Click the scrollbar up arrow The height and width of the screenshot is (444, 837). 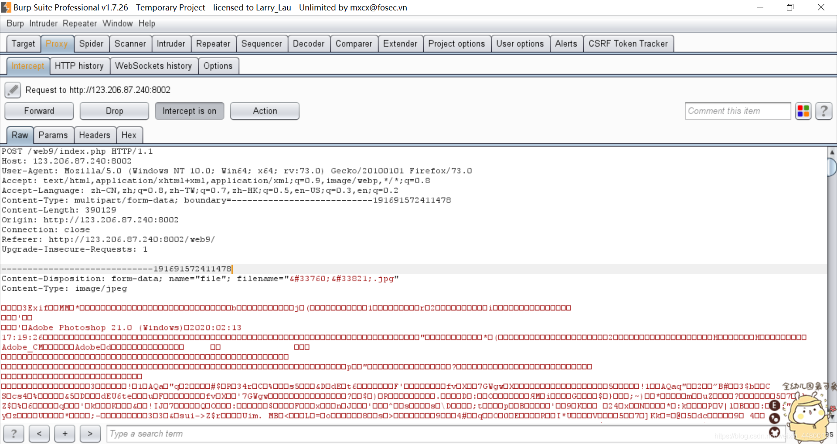click(x=832, y=152)
